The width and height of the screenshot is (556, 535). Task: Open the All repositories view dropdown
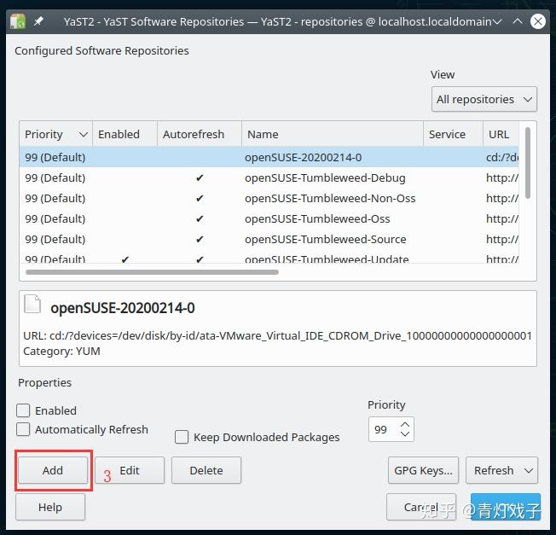[x=484, y=99]
